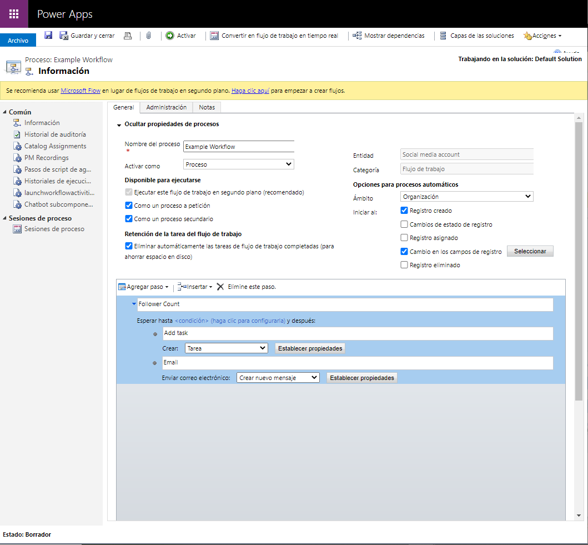The width and height of the screenshot is (588, 545).
Task: Open the Crear Tarea dropdown
Action: (x=226, y=348)
